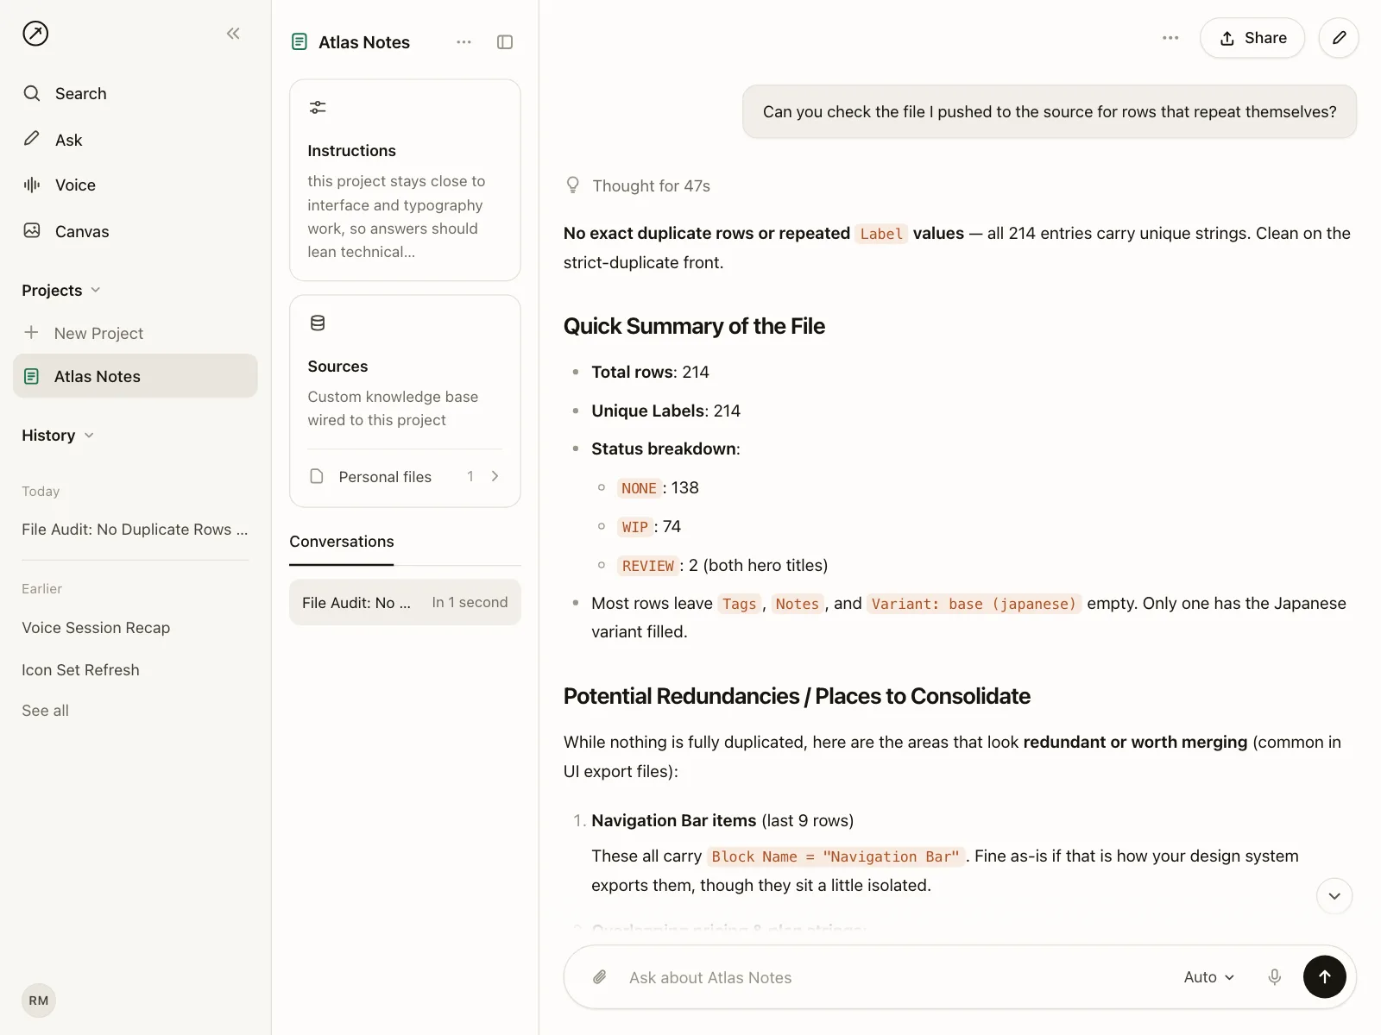Click the Quick Summary of the File heading
The height and width of the screenshot is (1035, 1381).
(694, 326)
